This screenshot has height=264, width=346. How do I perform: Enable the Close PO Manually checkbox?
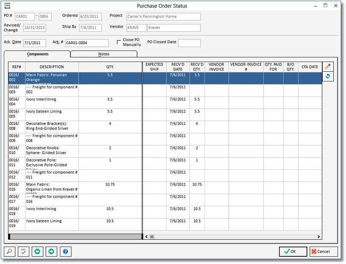pyautogui.click(x=119, y=42)
